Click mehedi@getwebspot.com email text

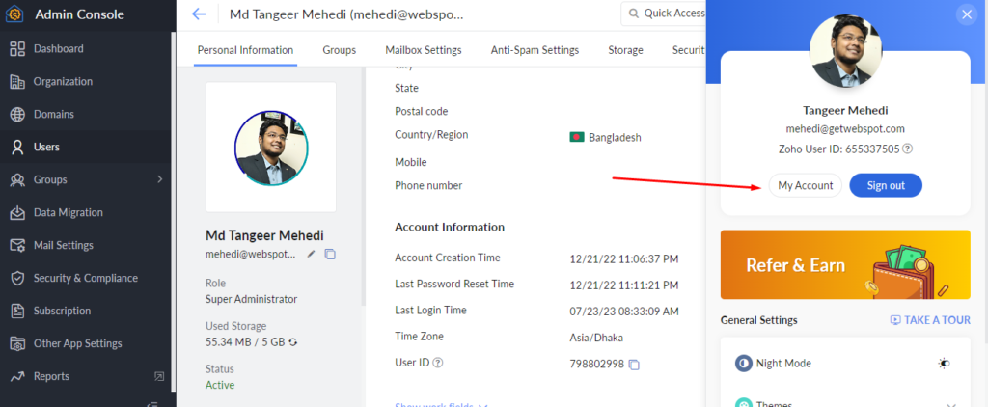point(845,129)
